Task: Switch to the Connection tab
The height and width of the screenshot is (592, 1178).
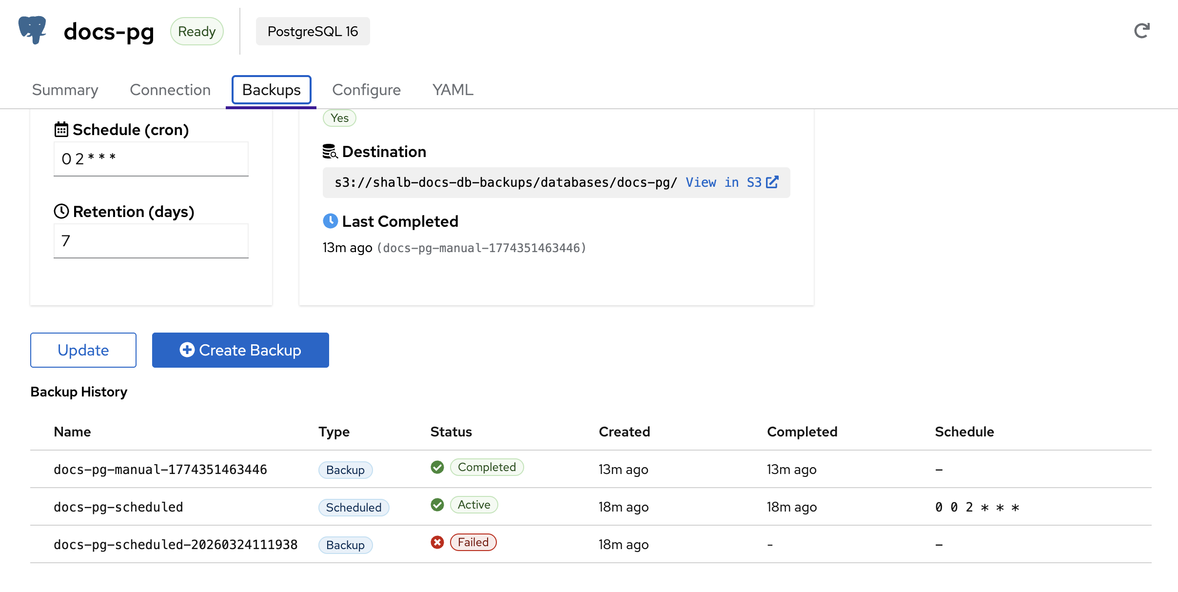Action: pos(170,90)
